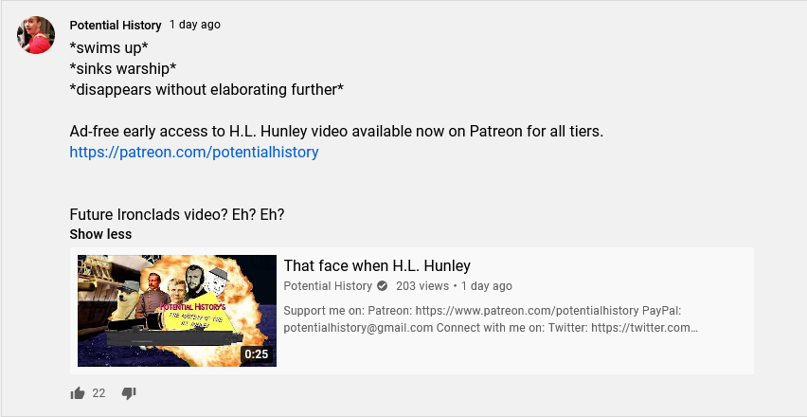Click the Future Ironclads video? text line
This screenshot has width=807, height=417.
177,215
